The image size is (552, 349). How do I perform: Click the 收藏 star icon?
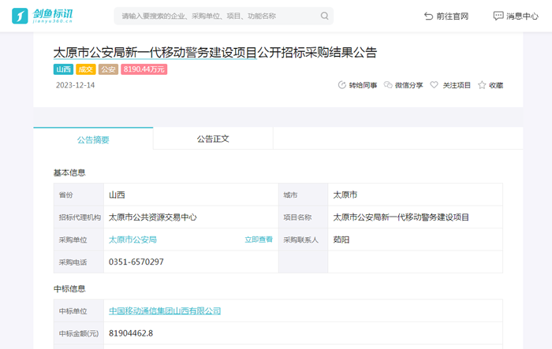pos(482,85)
